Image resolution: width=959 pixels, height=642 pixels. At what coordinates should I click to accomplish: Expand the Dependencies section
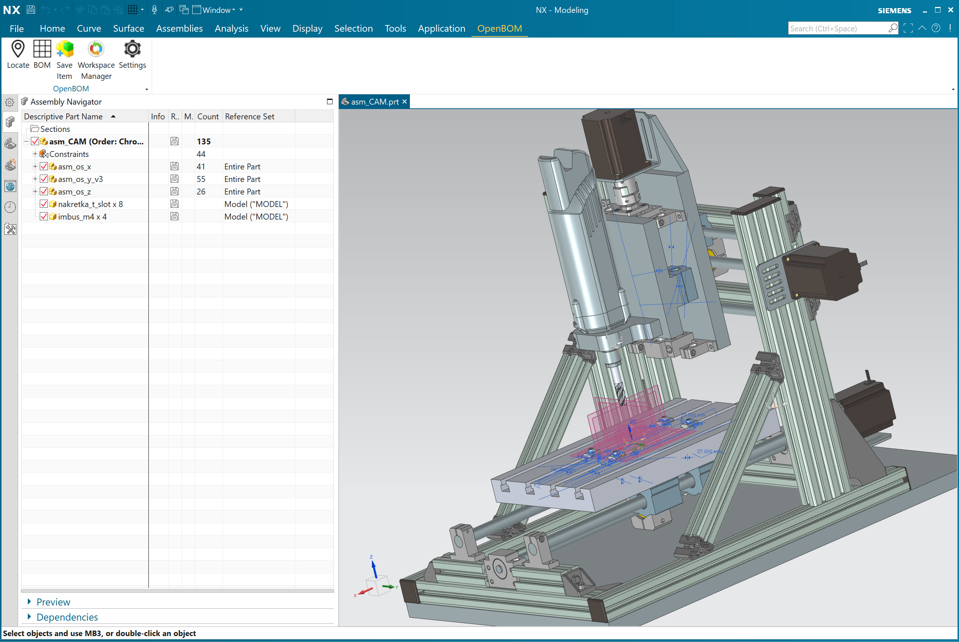(x=29, y=616)
